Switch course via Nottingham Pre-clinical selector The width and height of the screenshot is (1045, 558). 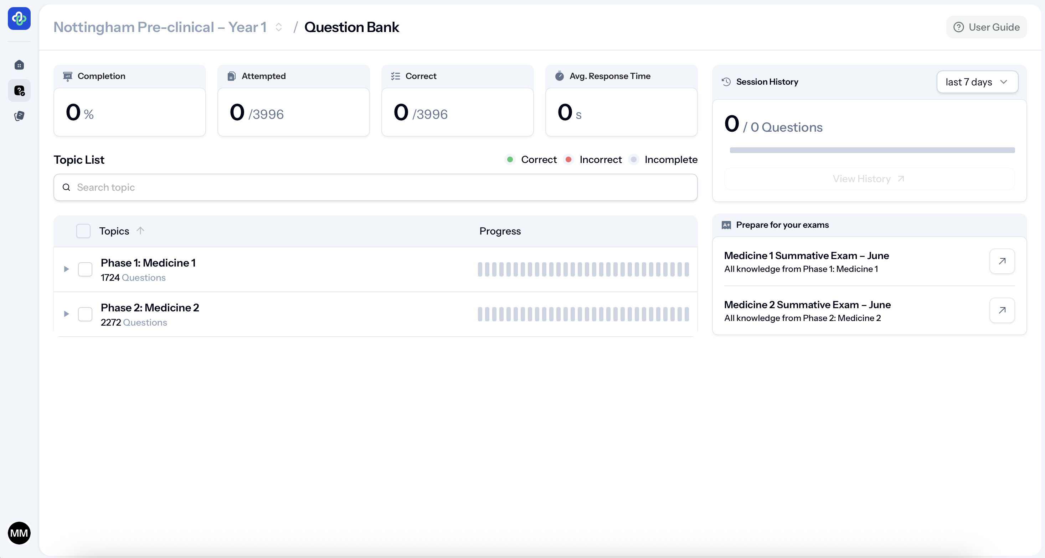[x=168, y=27]
